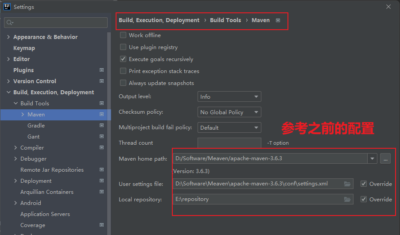This screenshot has height=235, width=400.
Task: Select Gant under Build Tools
Action: pyautogui.click(x=33, y=137)
